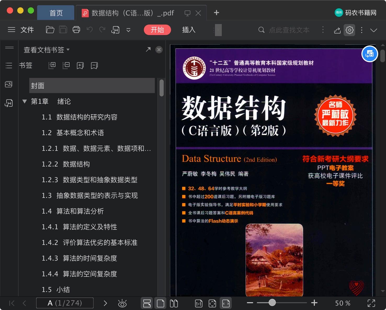The width and height of the screenshot is (386, 310).
Task: Open the vertical three-dot more menu
Action: (x=362, y=30)
